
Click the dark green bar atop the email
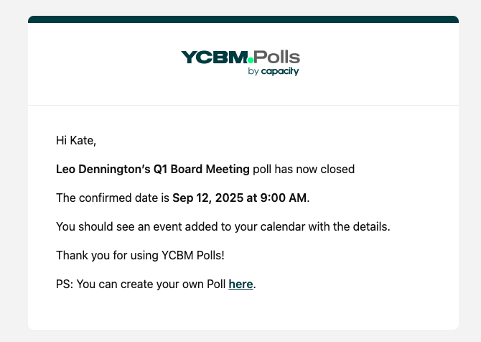[243, 19]
